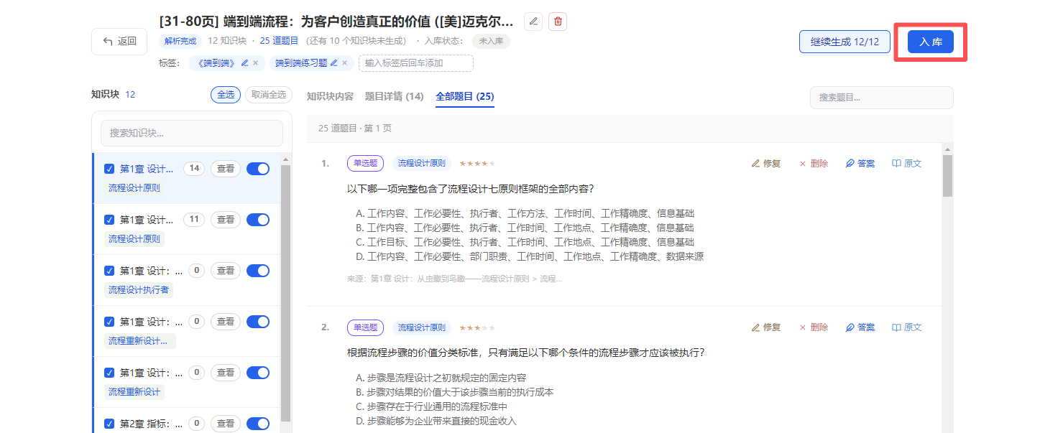Remove the 端到端练习题 tag with its x
1063x433 pixels.
coord(344,63)
